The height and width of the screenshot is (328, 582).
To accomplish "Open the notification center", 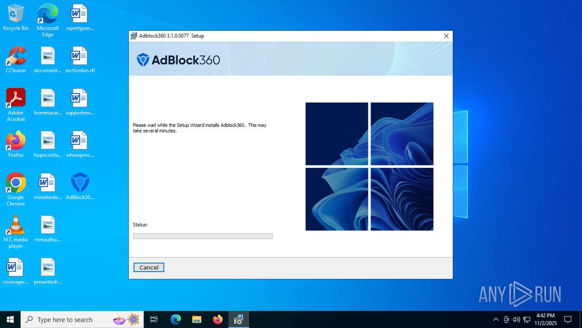I will (x=568, y=319).
